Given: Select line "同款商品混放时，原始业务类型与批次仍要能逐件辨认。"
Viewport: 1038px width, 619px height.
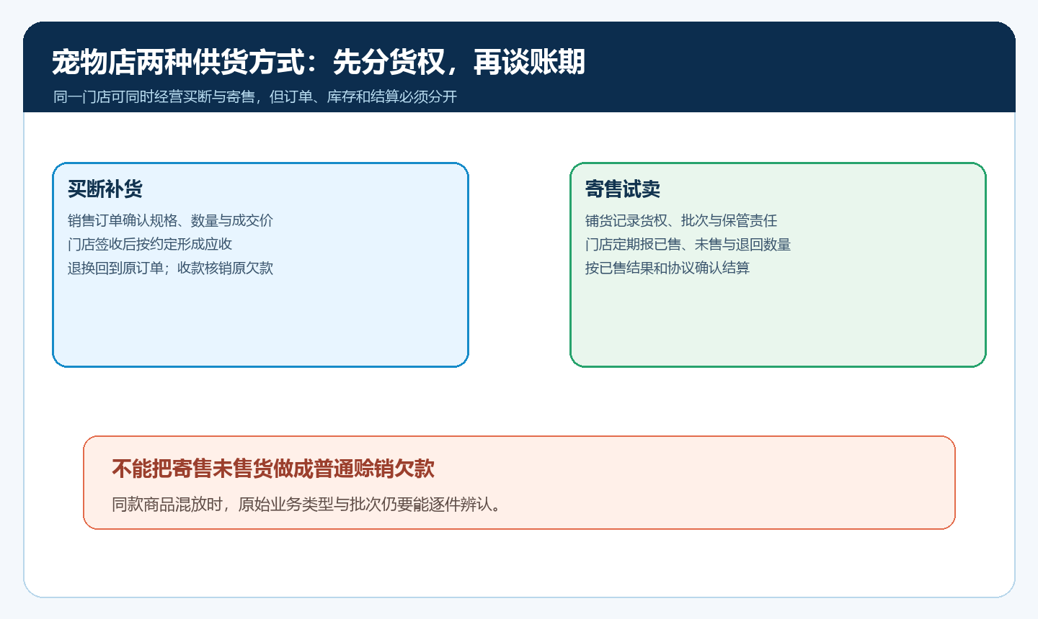Looking at the screenshot, I should [306, 504].
